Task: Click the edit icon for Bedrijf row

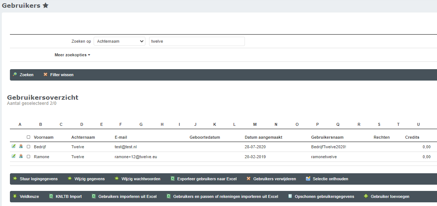Action: coord(14,146)
